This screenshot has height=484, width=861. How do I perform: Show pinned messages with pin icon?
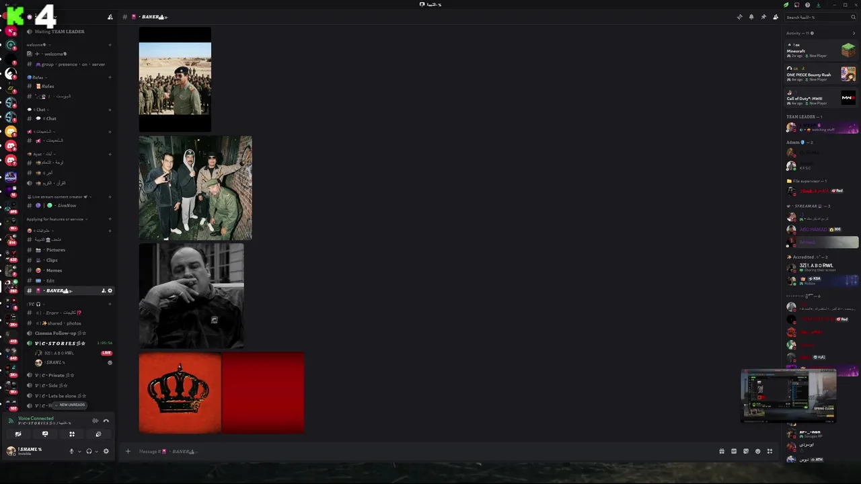[x=763, y=17]
